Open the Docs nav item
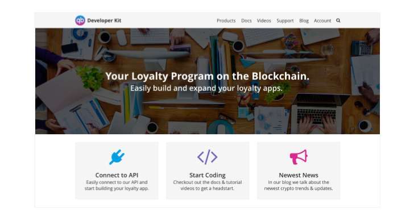Viewport: 418px width, 223px height. pyautogui.click(x=246, y=21)
